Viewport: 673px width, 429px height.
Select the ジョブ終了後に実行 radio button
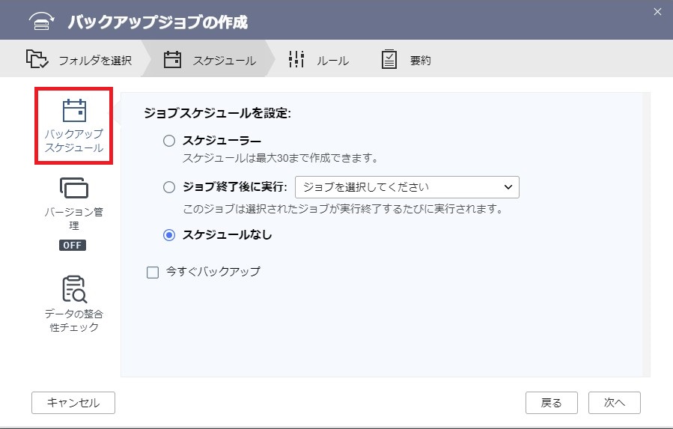(169, 187)
